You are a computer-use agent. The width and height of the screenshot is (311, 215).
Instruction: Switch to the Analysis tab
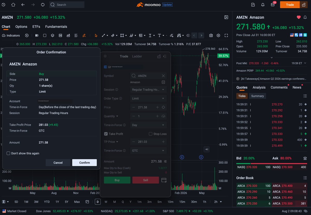point(259,87)
